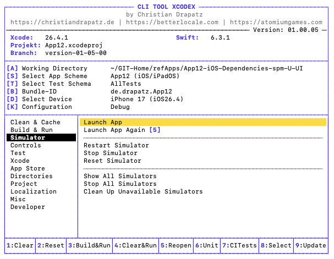Click the 6:Unit shortcut button
The height and width of the screenshot is (259, 334).
pyautogui.click(x=207, y=245)
